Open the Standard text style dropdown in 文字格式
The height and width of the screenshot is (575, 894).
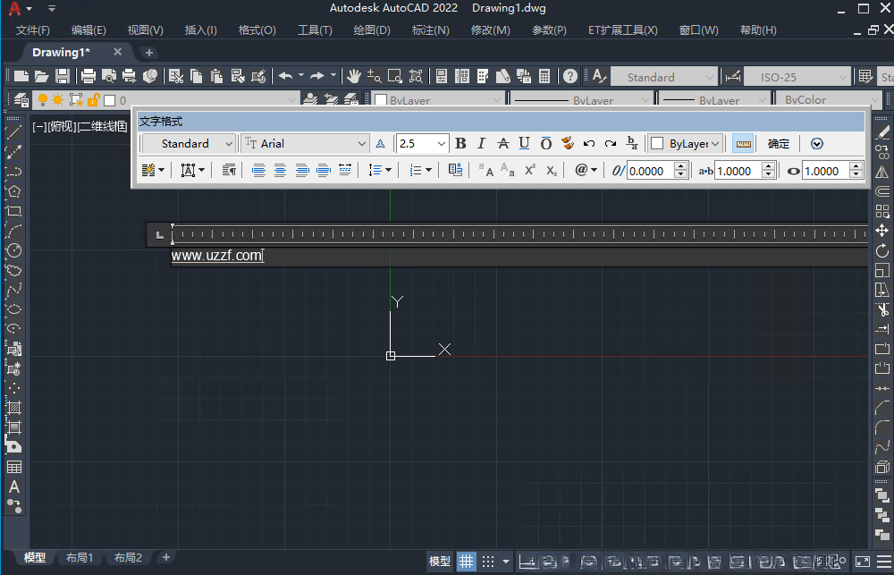(189, 143)
